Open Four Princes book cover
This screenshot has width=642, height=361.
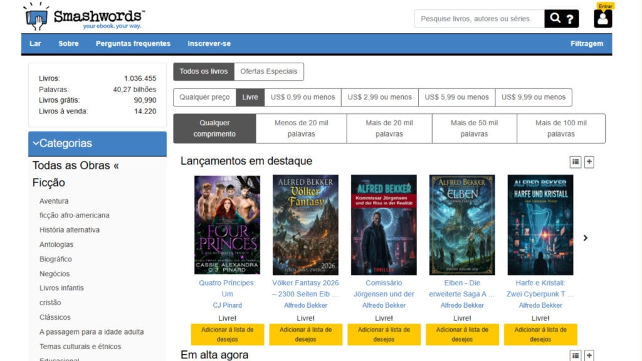227,225
